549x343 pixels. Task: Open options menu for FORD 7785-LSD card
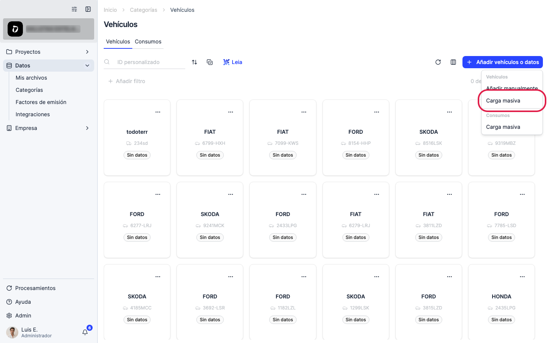[x=522, y=194]
